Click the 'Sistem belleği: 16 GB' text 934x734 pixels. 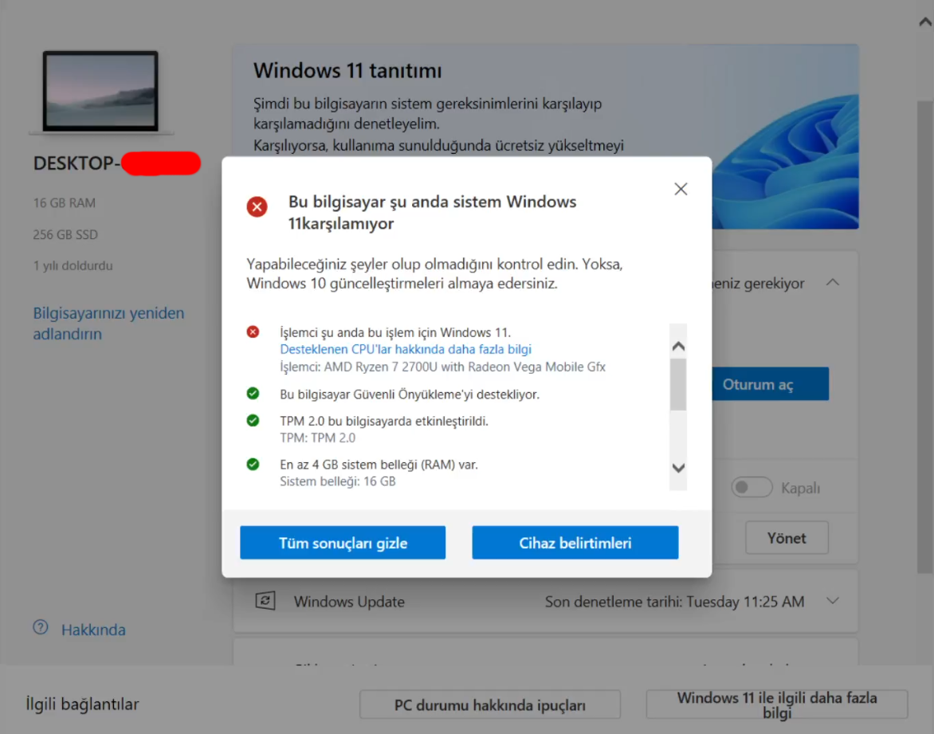[338, 481]
